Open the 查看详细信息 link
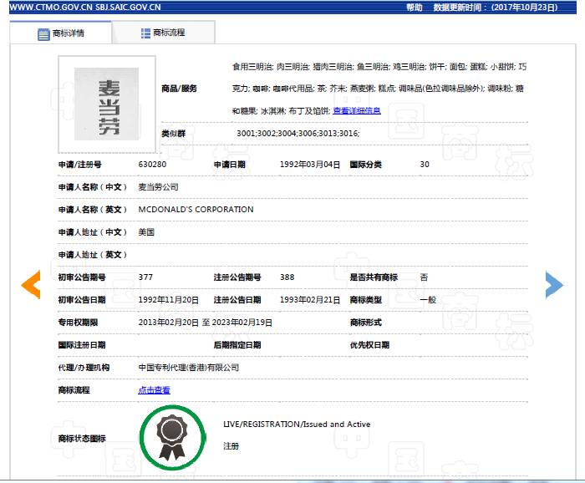Viewport: 585px width, 483px height. pos(357,110)
